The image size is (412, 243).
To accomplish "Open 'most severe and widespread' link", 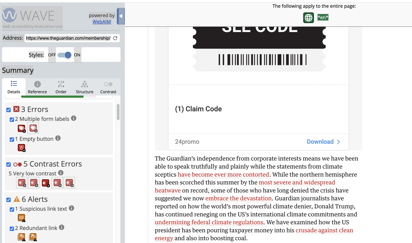I will click(x=297, y=183).
